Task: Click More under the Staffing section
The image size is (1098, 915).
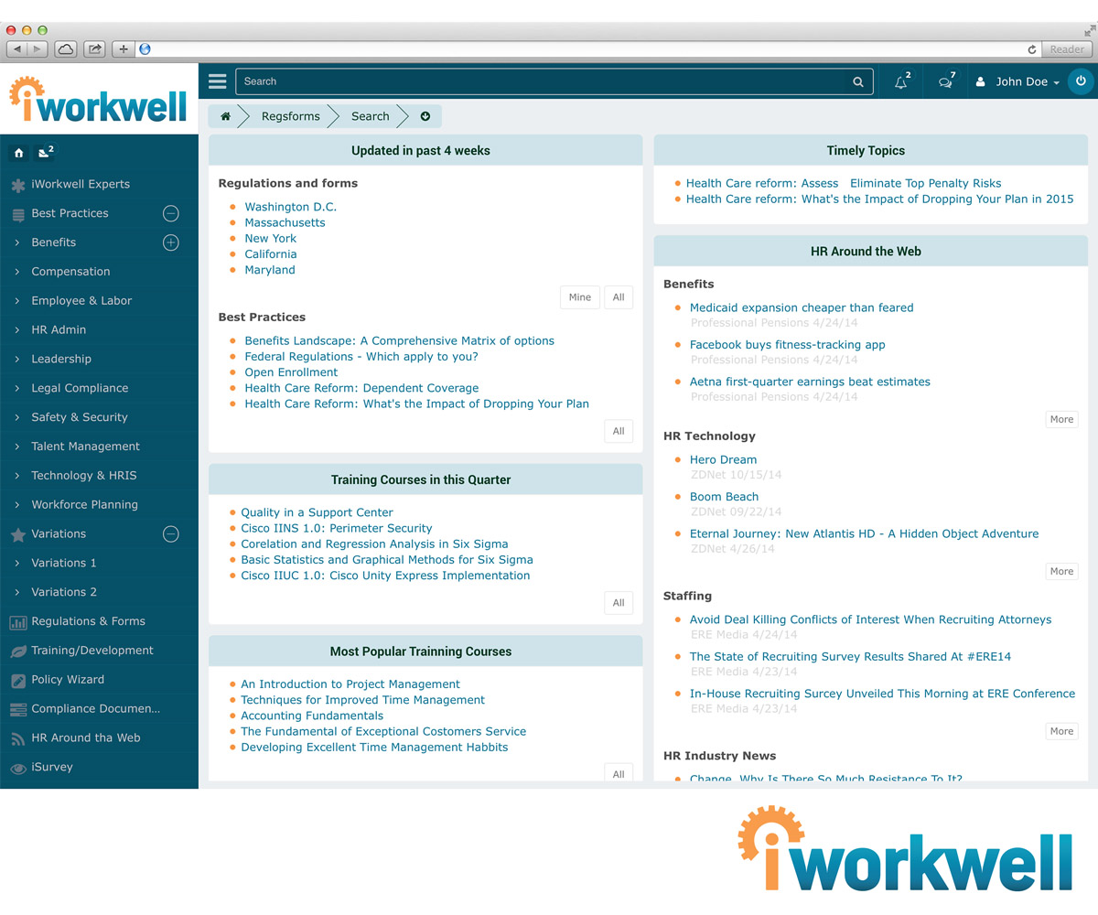Action: [x=1061, y=731]
